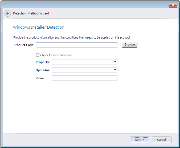Expand the Property dropdown arrow
The image size is (180, 148).
pos(115,62)
